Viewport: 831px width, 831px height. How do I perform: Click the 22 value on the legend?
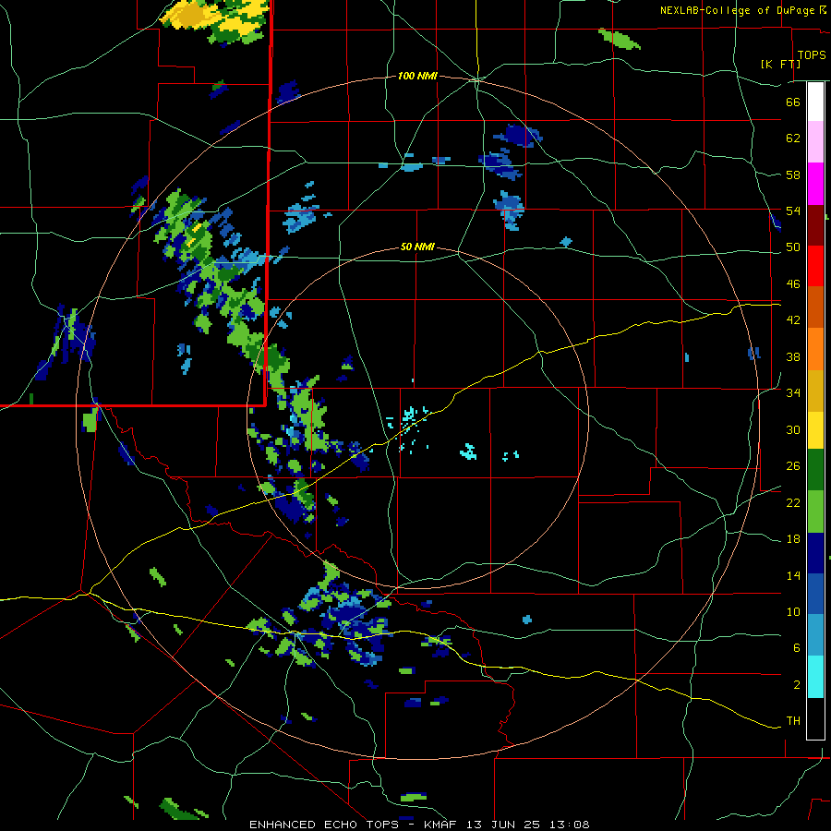tap(793, 502)
